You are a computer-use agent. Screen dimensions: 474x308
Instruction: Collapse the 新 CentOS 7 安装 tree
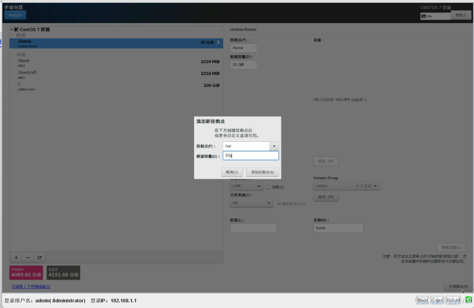(x=12, y=29)
